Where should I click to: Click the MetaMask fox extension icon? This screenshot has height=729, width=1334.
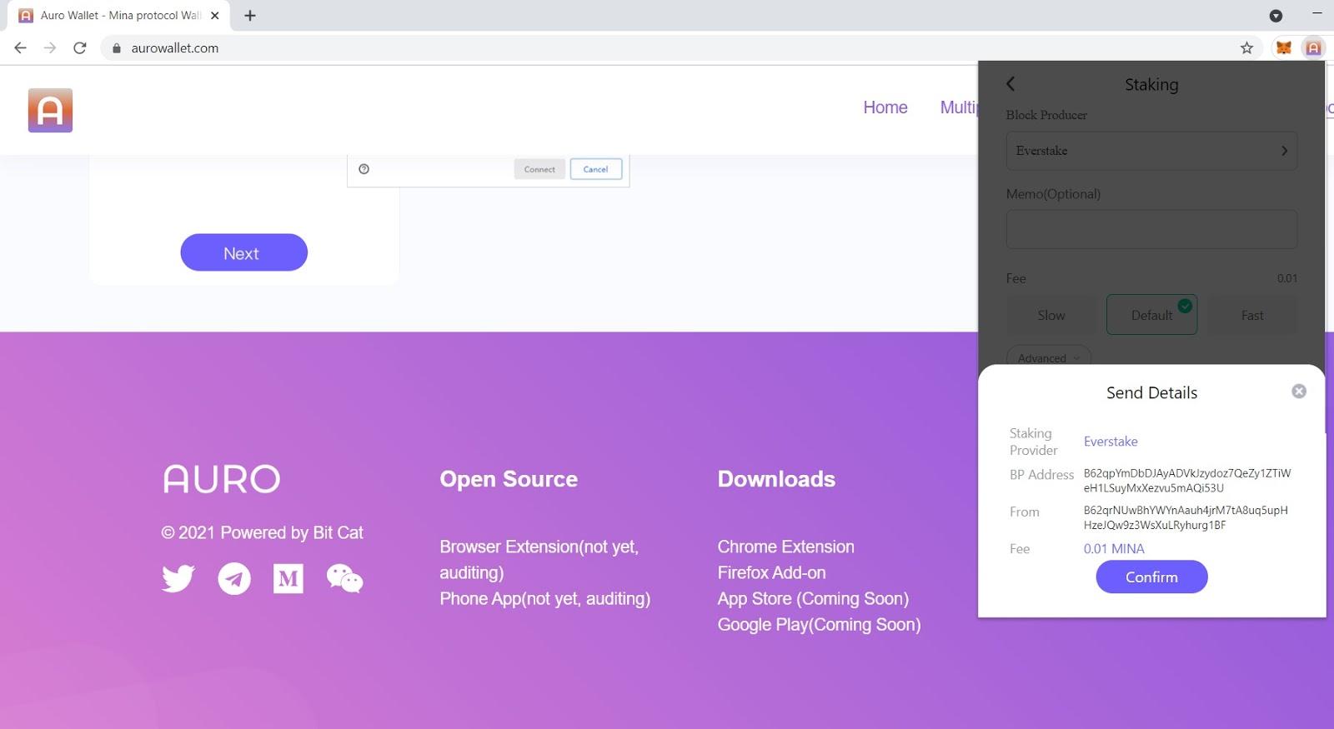[1284, 48]
